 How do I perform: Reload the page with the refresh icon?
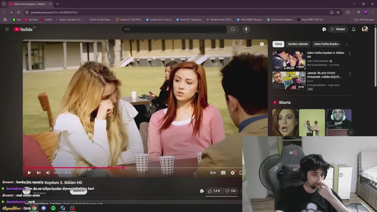18,12
